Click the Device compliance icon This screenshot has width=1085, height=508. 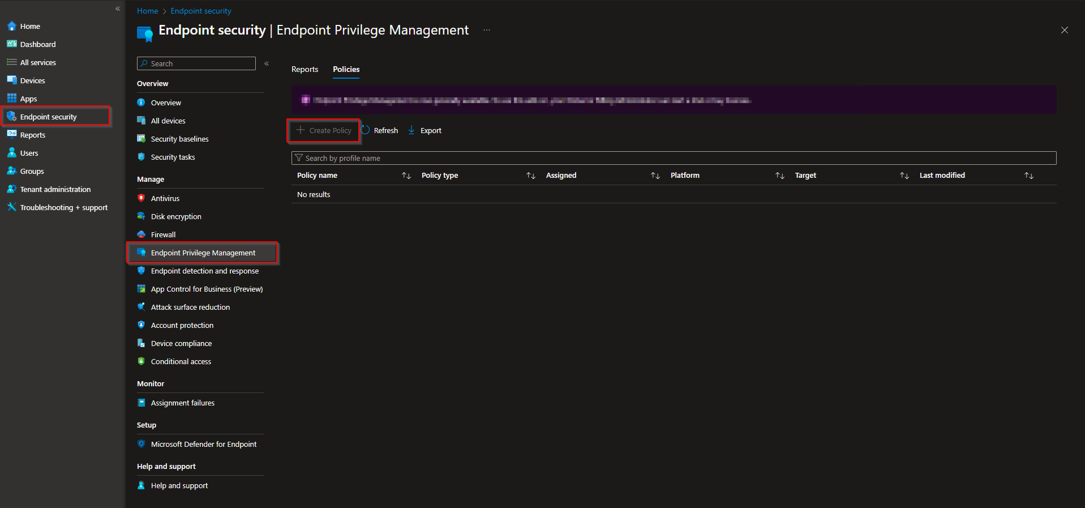pos(141,343)
